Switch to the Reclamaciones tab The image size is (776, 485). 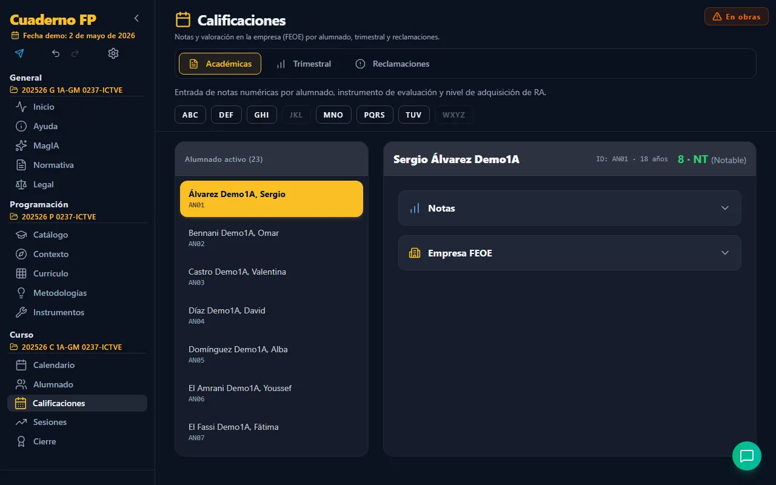392,64
